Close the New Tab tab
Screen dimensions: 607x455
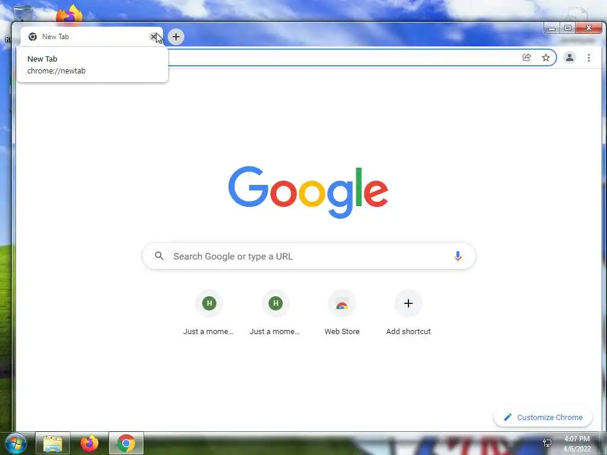154,37
